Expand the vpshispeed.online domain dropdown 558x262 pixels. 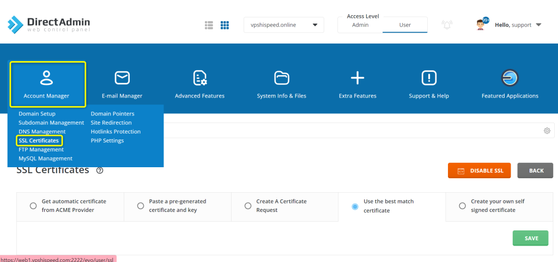[283, 25]
